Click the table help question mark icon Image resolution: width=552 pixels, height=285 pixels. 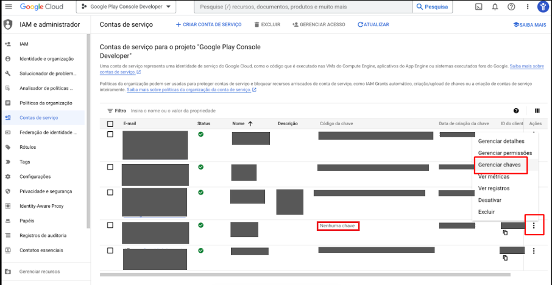516,111
